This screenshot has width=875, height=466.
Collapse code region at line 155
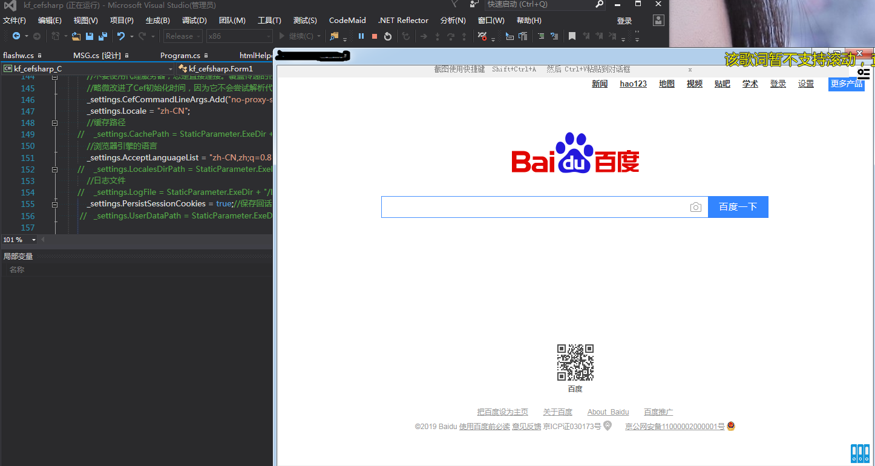coord(55,205)
